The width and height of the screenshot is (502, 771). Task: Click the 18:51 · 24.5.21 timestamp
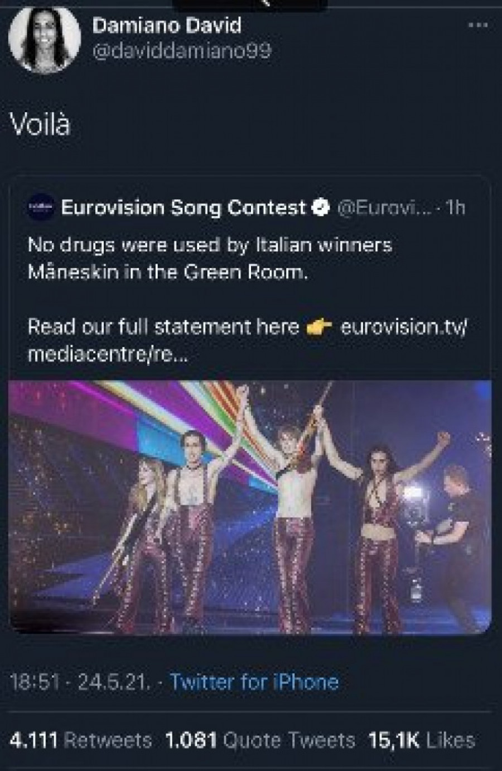[x=80, y=682]
